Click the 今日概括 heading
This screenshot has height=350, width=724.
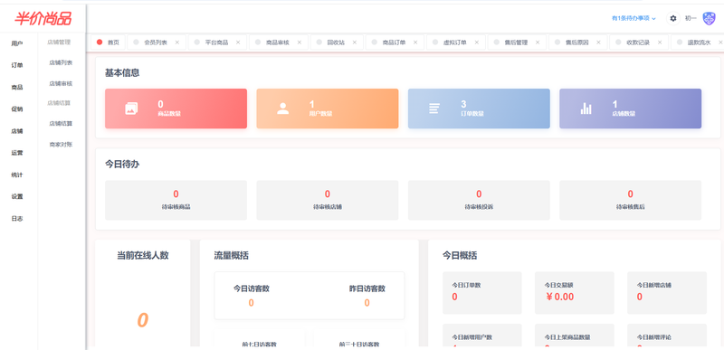460,255
